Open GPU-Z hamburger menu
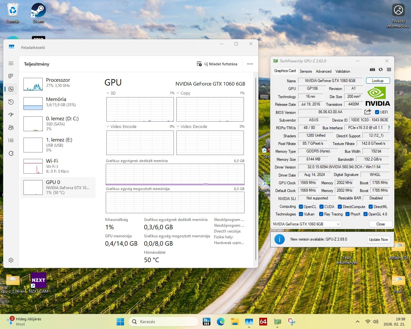This screenshot has height=329, width=411. tap(389, 69)
